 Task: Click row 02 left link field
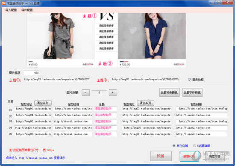(73, 115)
